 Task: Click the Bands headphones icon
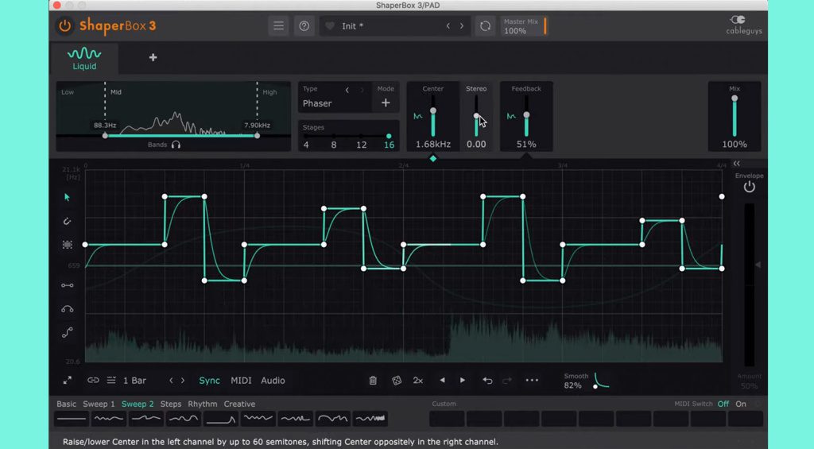pos(176,145)
